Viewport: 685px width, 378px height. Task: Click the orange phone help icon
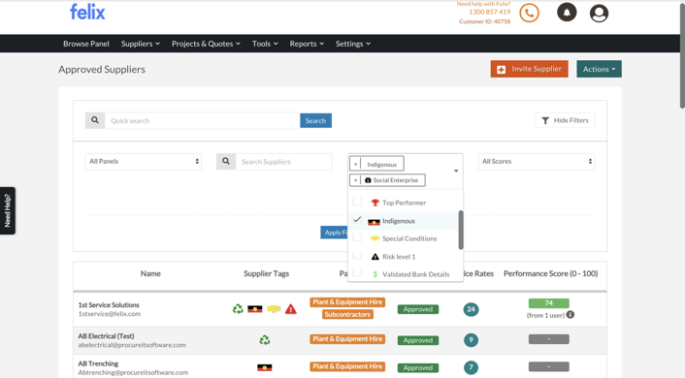click(x=529, y=14)
